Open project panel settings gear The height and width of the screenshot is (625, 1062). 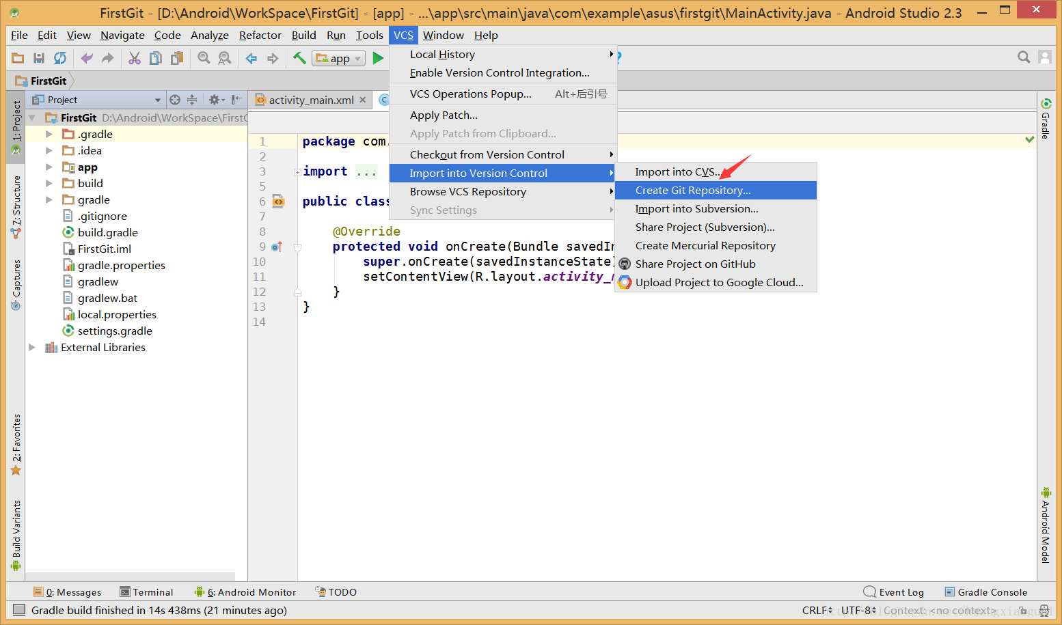coord(217,100)
